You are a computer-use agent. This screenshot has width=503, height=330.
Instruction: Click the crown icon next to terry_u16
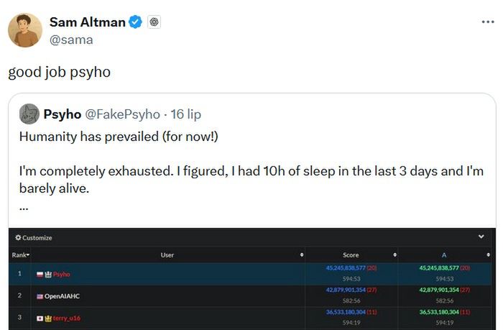pos(48,317)
